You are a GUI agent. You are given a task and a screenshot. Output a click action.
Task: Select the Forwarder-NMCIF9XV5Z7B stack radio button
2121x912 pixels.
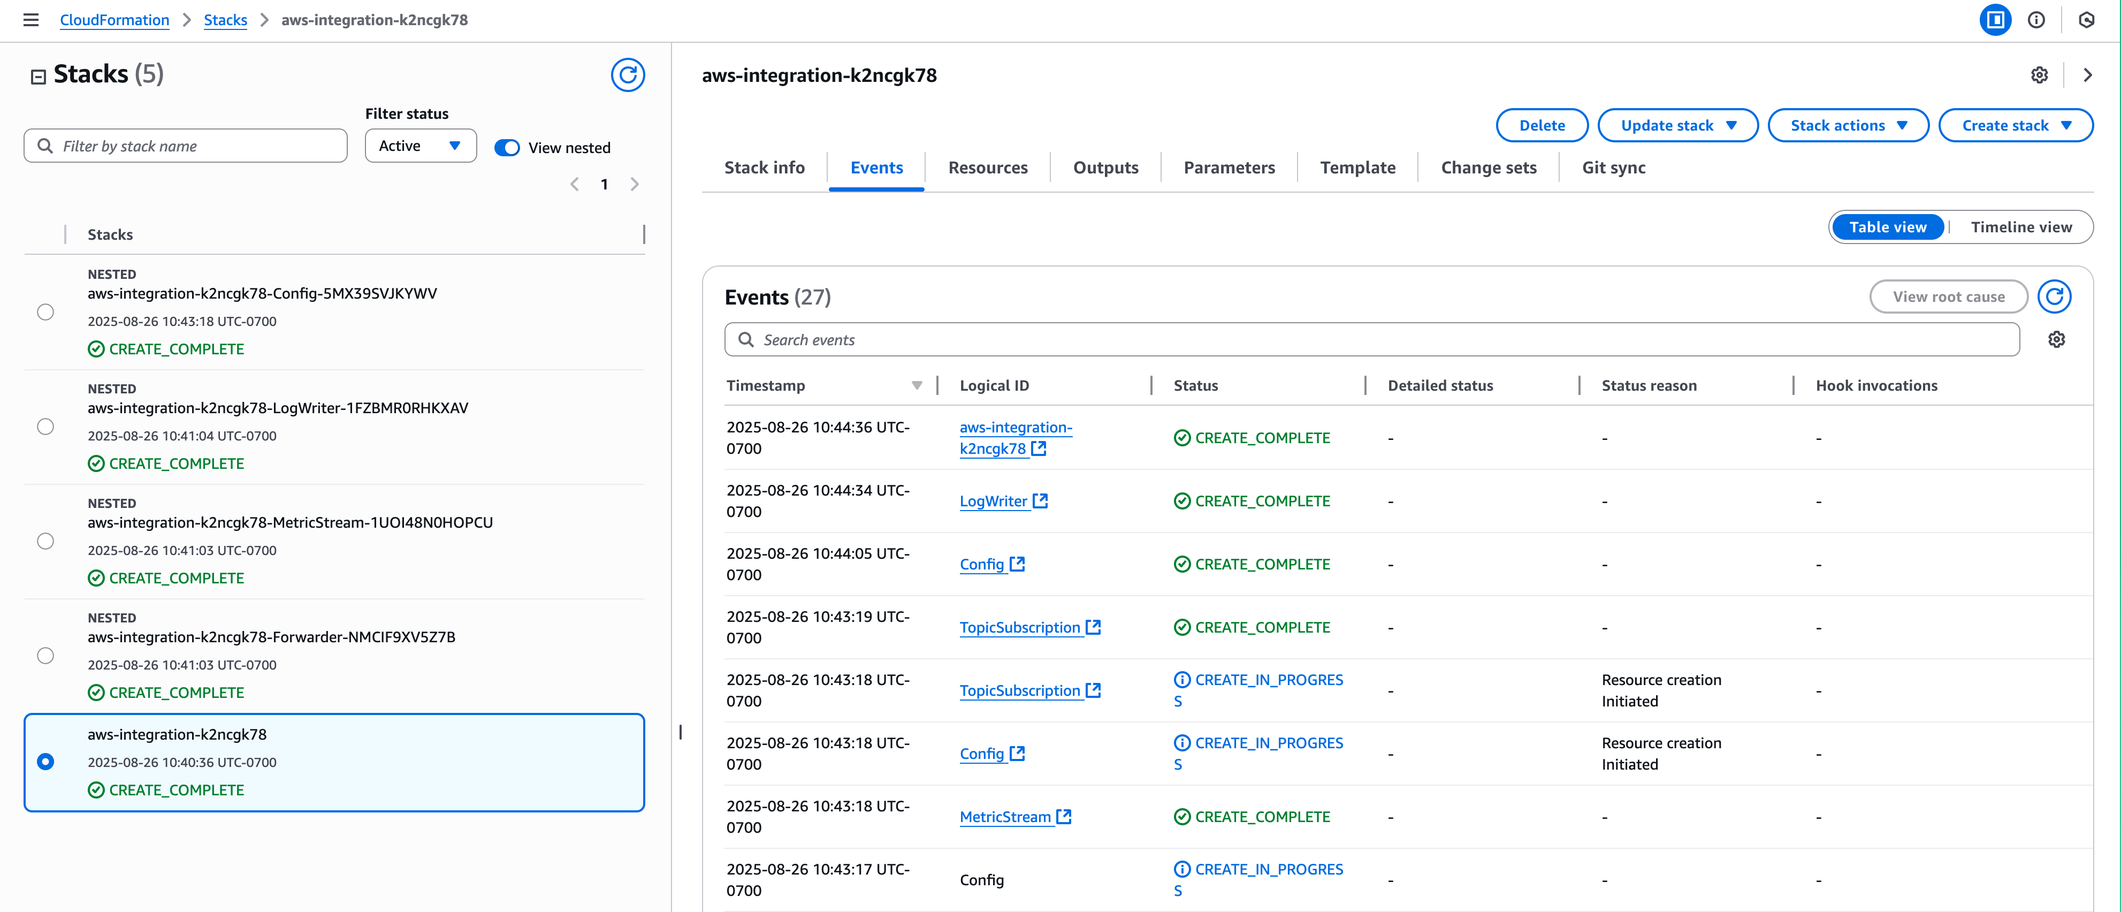click(45, 656)
